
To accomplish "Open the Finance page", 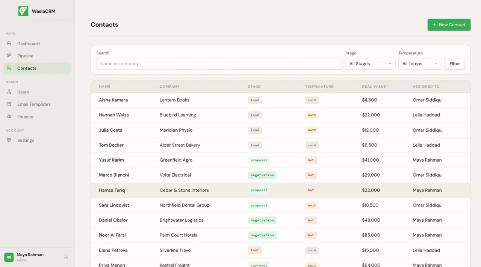I will [37, 117].
